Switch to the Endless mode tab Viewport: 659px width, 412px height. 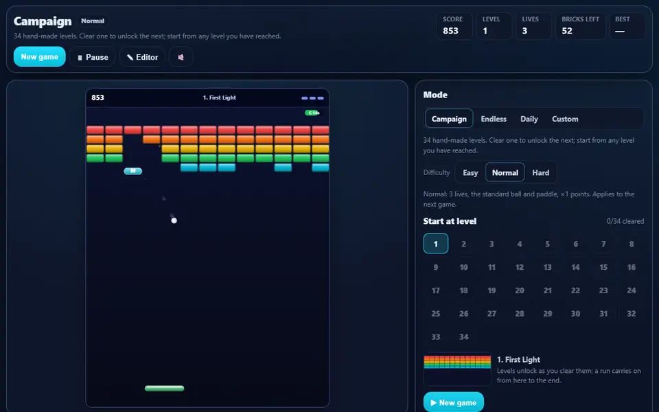[494, 119]
